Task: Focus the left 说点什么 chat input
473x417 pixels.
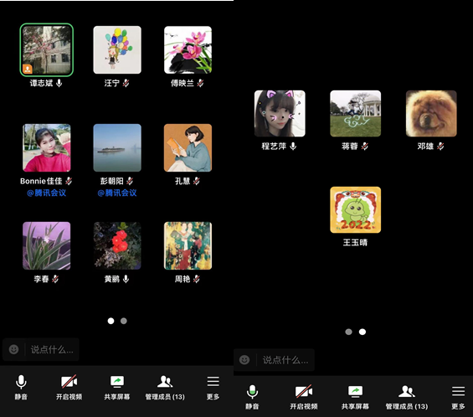Action: (x=52, y=349)
